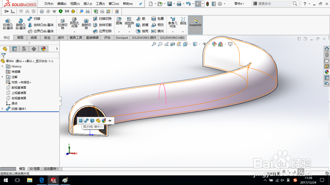
Task: Open the Edge browser from the taskbar
Action: point(42,180)
